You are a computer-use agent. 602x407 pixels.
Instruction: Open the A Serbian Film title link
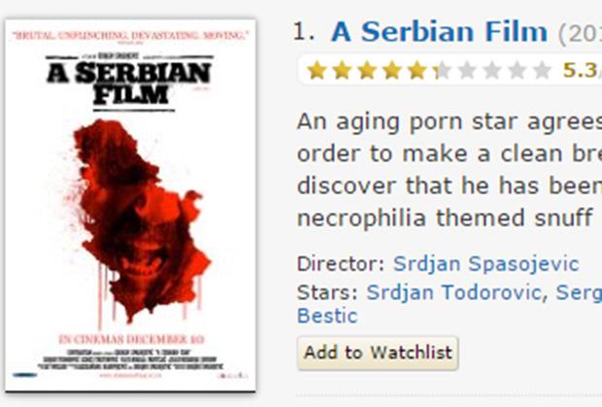pos(439,32)
